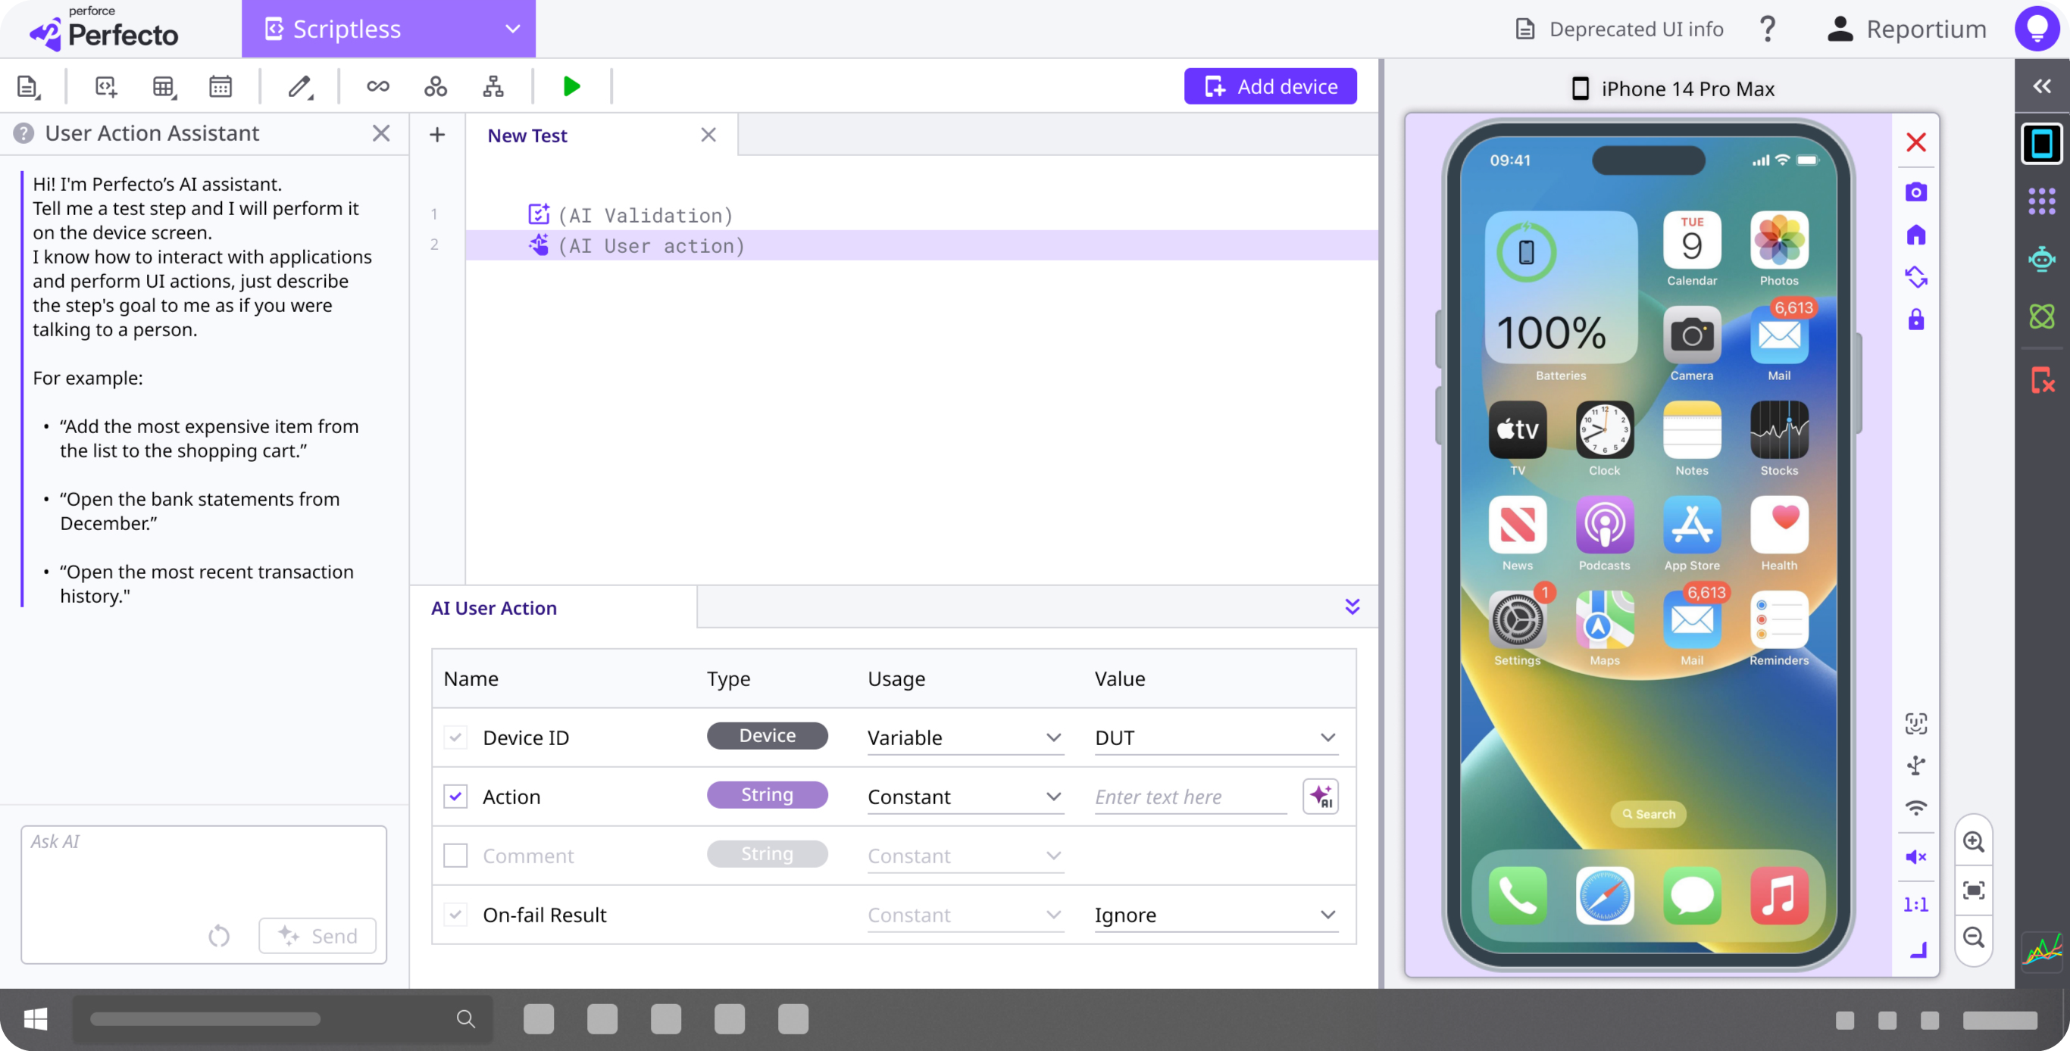Open Settings app on the iPhone screen
The height and width of the screenshot is (1051, 2070).
1517,620
